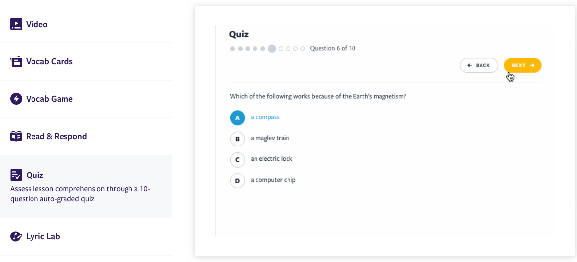Go back with the Back button
577x262 pixels.
[x=479, y=65]
